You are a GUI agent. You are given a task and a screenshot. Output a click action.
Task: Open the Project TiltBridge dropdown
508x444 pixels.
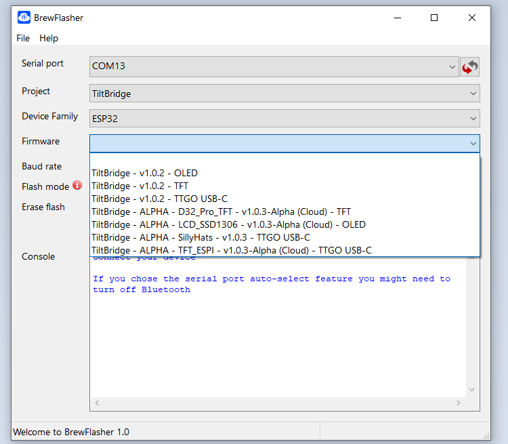coord(284,94)
